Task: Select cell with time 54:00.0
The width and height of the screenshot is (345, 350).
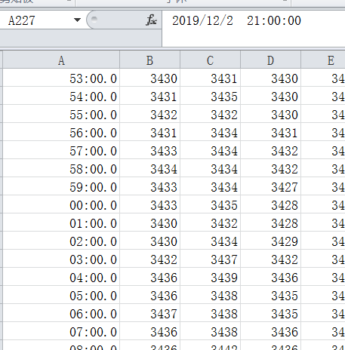Action: pyautogui.click(x=61, y=96)
